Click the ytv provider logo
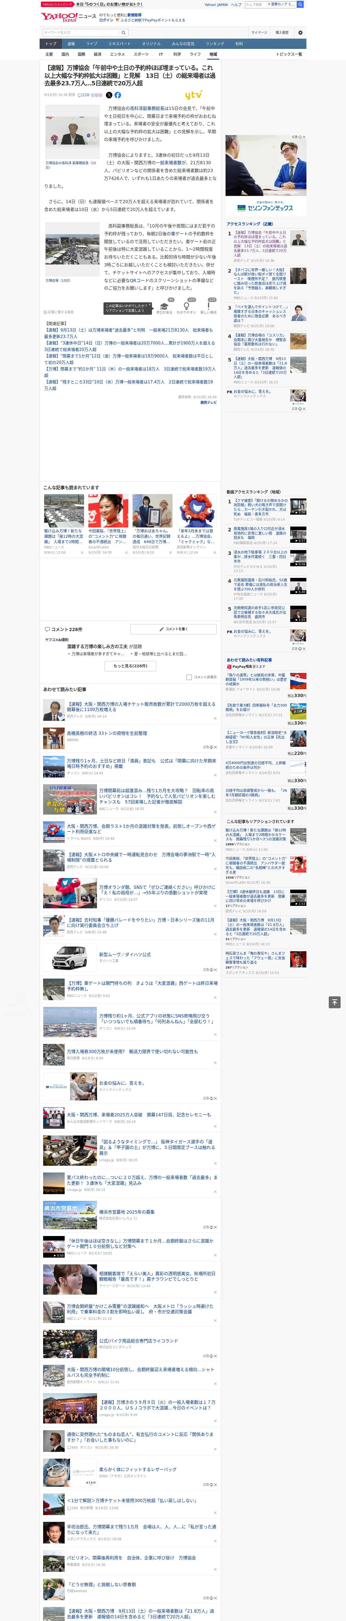The height and width of the screenshot is (1621, 346). 193,95
